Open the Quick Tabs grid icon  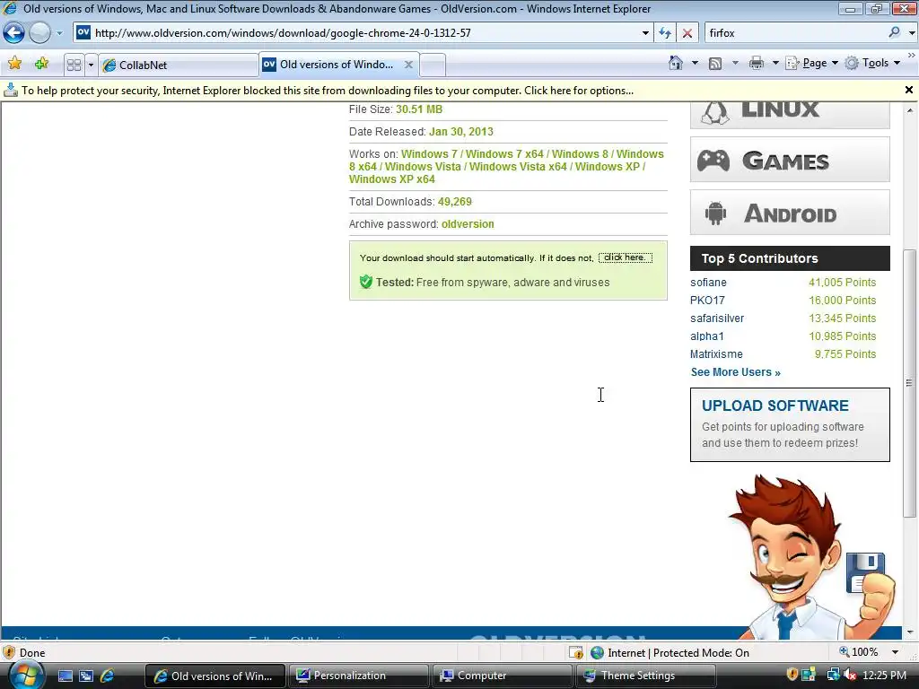[x=74, y=65]
